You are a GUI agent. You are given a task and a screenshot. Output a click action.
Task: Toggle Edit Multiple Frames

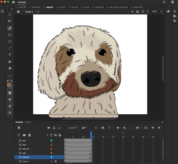124,128
